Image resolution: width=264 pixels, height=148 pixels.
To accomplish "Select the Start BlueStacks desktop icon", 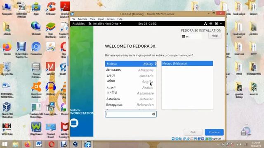I will coord(51,30).
